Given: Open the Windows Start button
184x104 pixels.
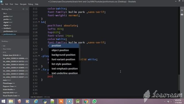Looking at the screenshot, I should 3,101.
